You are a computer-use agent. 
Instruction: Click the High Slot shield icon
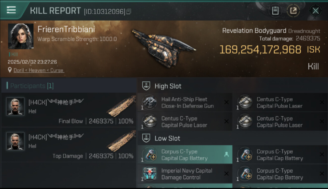pyautogui.click(x=146, y=86)
